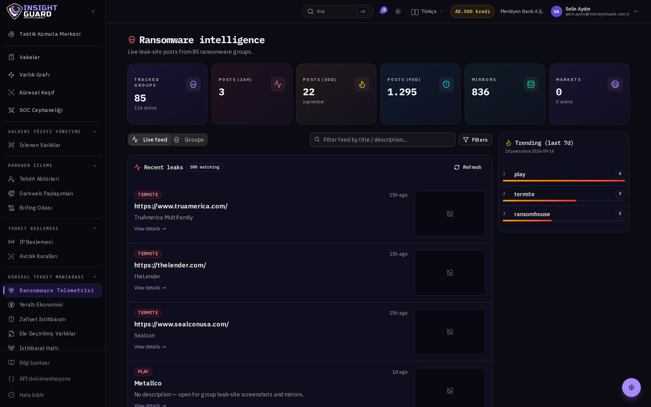Click the Filters button
The height and width of the screenshot is (407, 651).
point(475,140)
